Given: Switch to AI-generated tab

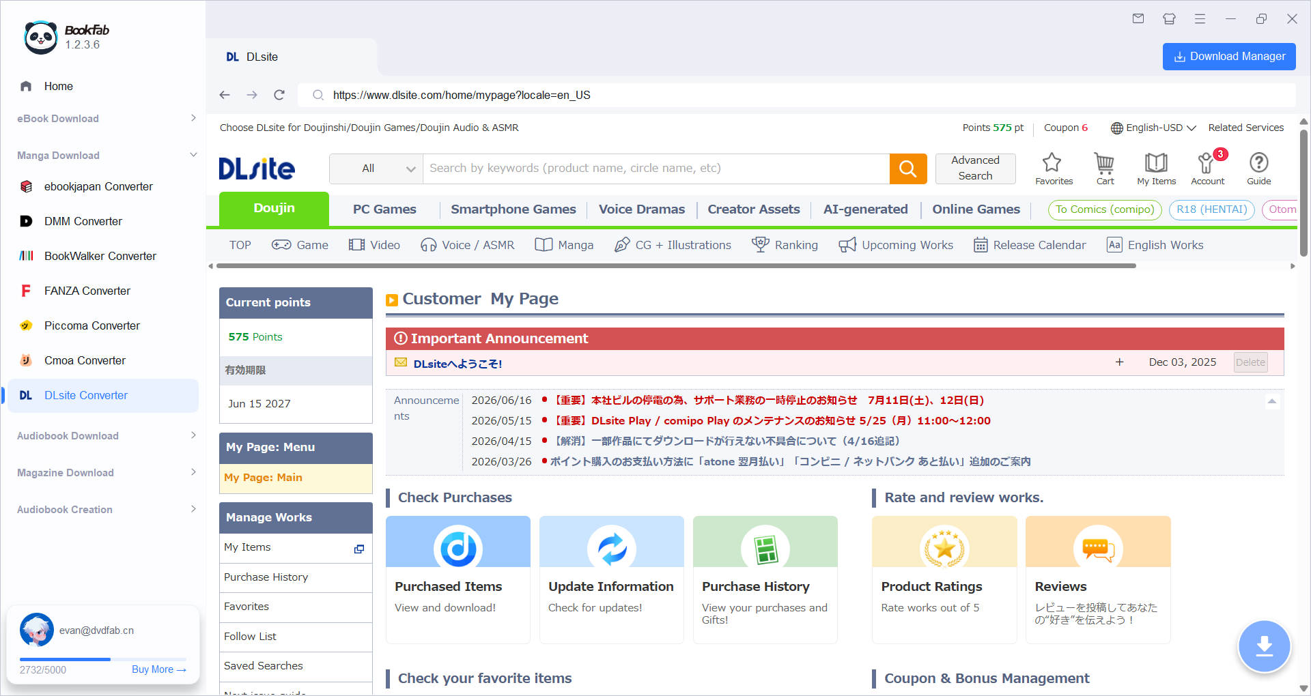Looking at the screenshot, I should tap(865, 209).
